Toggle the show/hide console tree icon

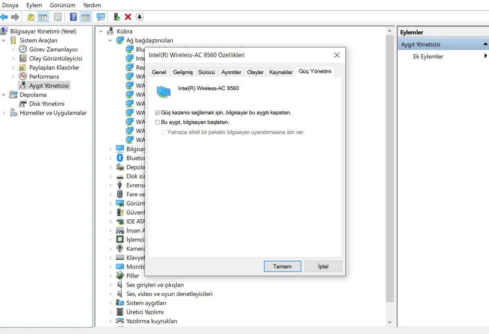pyautogui.click(x=43, y=17)
